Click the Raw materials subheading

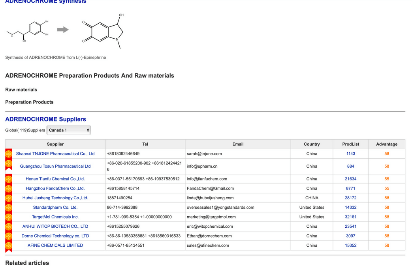21,90
